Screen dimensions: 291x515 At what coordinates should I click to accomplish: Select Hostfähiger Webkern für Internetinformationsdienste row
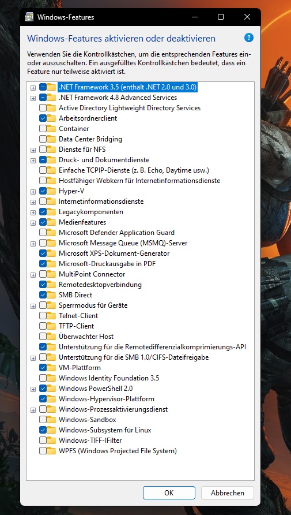(139, 180)
